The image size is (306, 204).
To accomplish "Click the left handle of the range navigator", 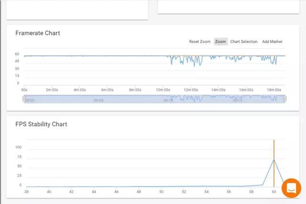I will pos(24,99).
